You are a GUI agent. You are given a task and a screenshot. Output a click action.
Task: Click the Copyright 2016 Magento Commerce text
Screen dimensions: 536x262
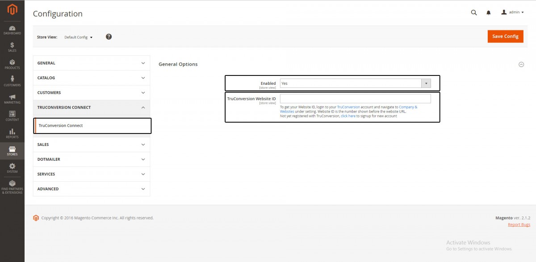pos(97,218)
